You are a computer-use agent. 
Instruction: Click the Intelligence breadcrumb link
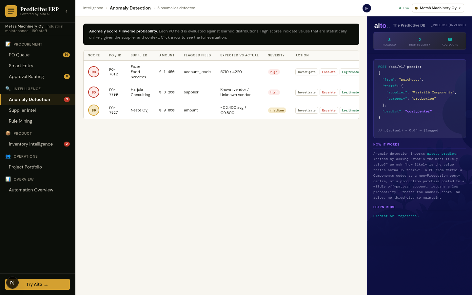pyautogui.click(x=93, y=8)
